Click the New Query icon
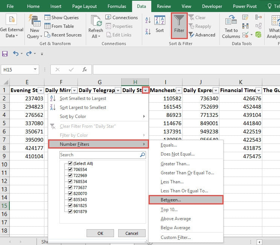Viewport: 280px width, 245px height. 35,21
